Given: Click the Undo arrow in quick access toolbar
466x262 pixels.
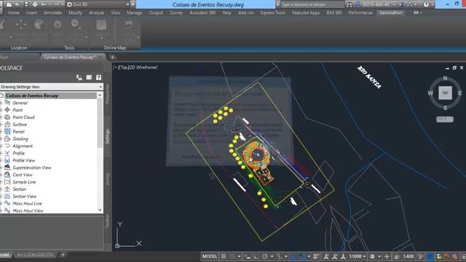Looking at the screenshot, I should [44, 4].
